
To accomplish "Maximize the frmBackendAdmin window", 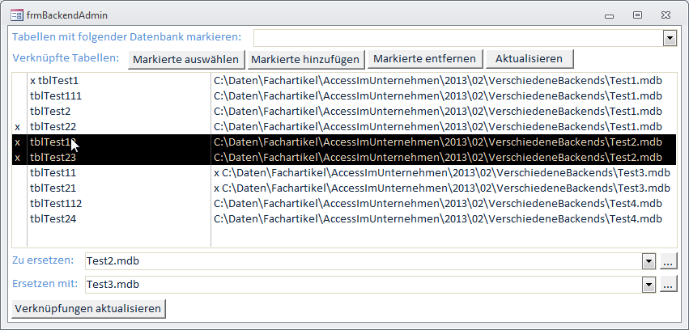I will coord(637,15).
